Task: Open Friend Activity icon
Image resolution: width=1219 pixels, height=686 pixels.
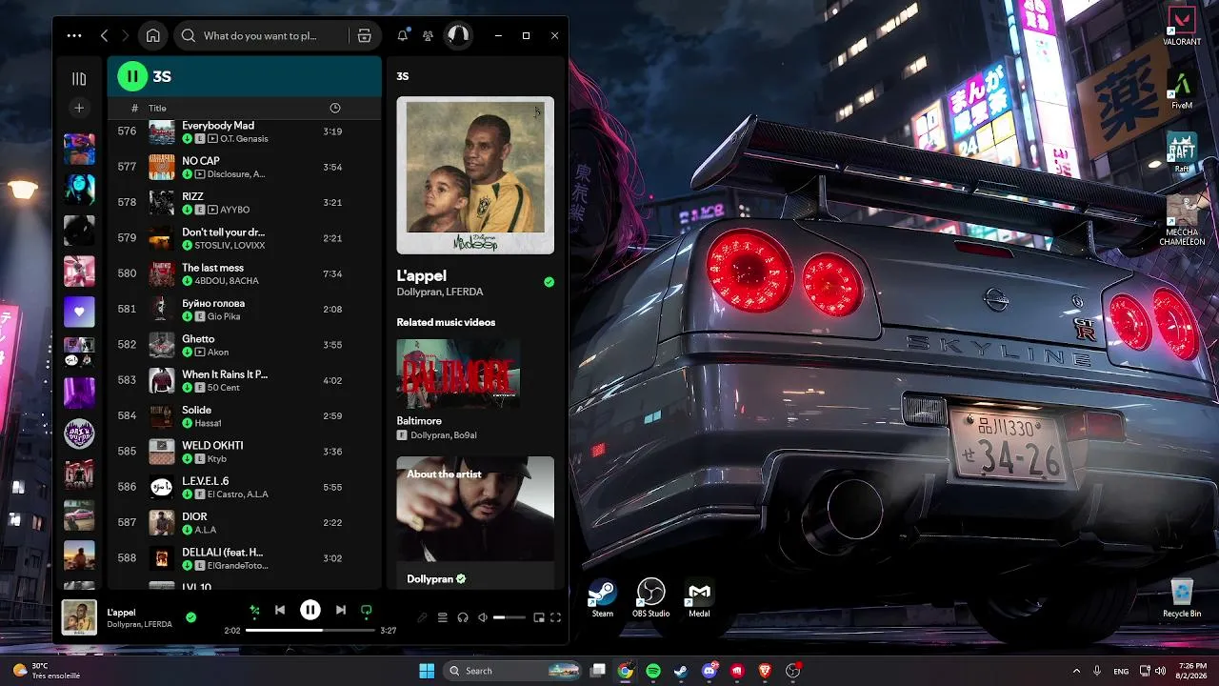Action: pyautogui.click(x=428, y=35)
